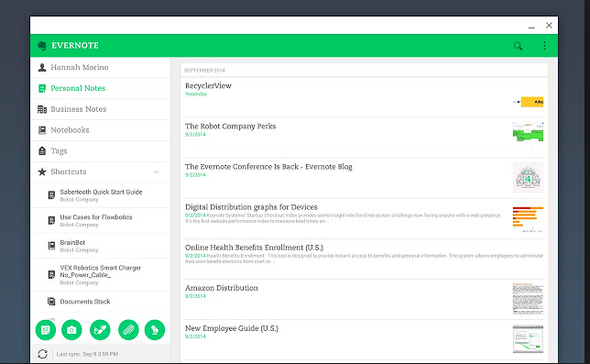Start a handwriting note
The height and width of the screenshot is (364, 590).
[x=100, y=330]
